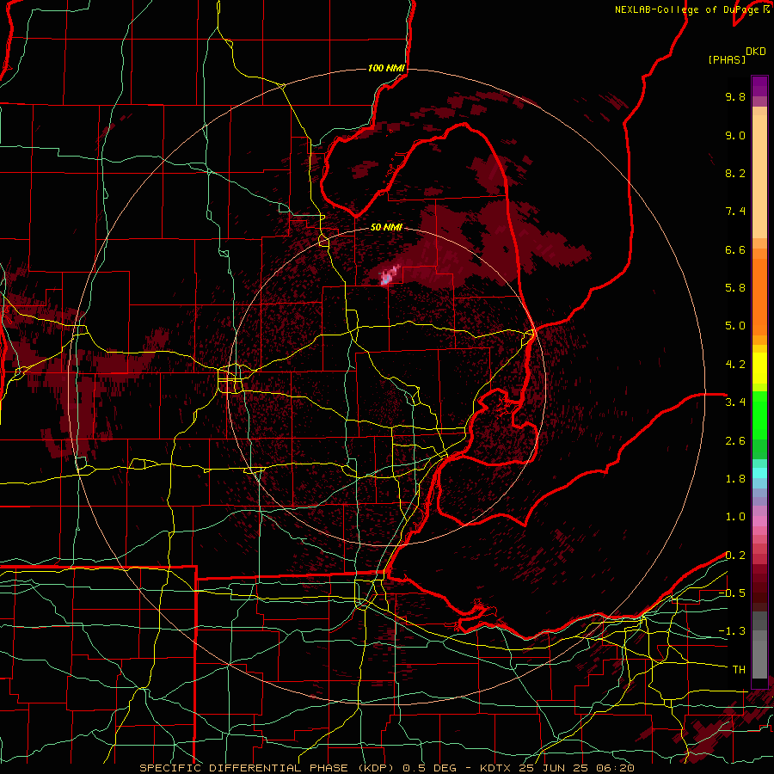Click the 9.0 scale value
The image size is (774, 774).
click(735, 135)
